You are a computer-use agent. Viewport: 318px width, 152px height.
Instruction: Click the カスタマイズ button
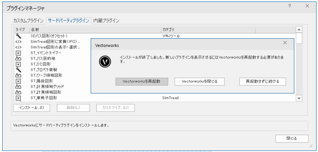coord(116,108)
